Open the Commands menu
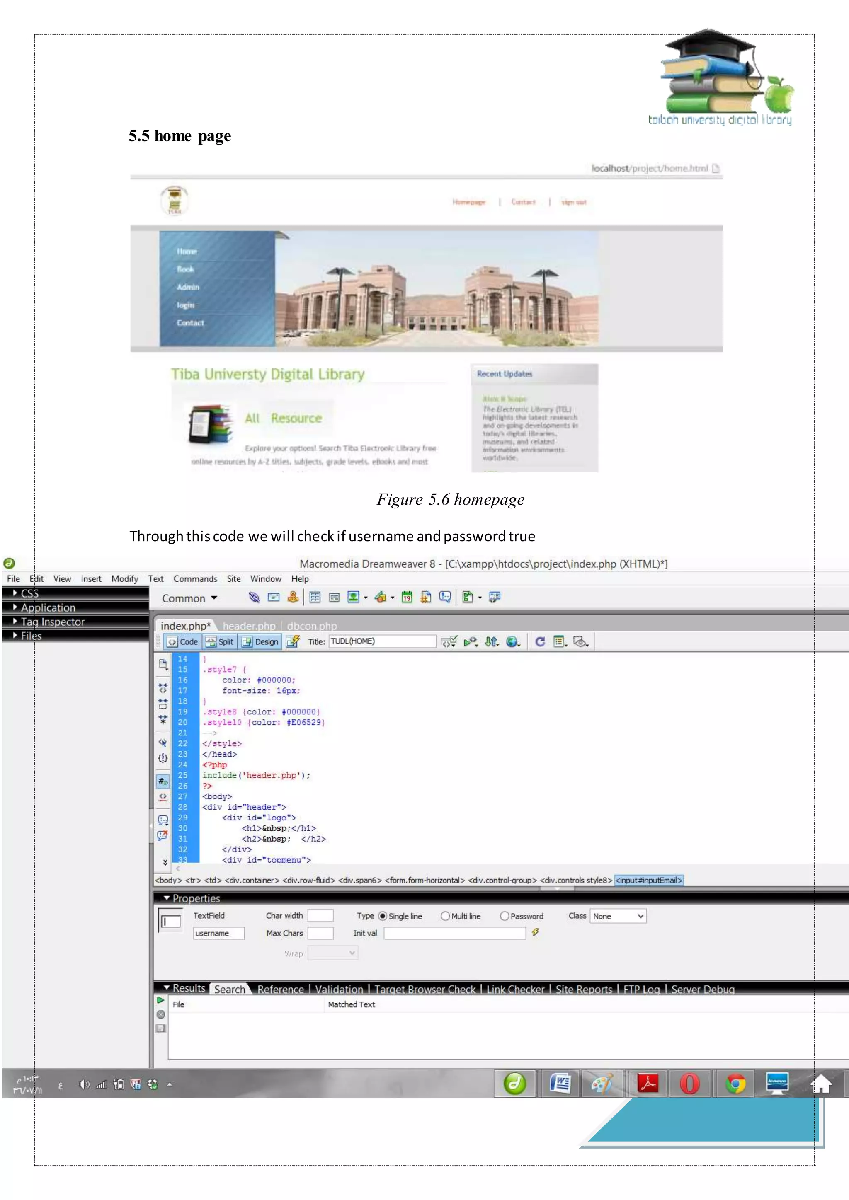The image size is (849, 1200). point(195,578)
